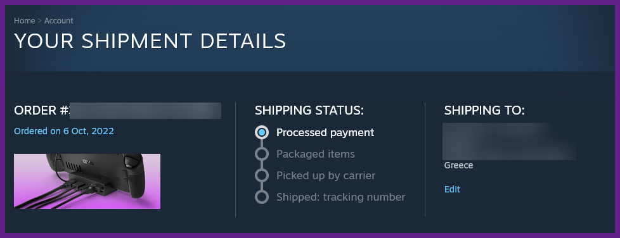Image resolution: width=620 pixels, height=238 pixels.
Task: Go to the Account breadcrumb link
Action: 58,20
